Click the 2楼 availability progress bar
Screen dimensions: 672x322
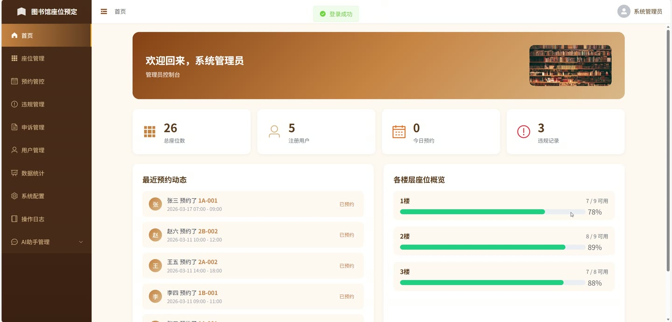tap(492, 247)
